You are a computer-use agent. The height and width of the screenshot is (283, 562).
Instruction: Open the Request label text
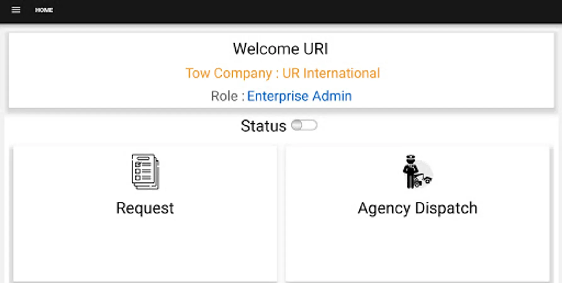click(145, 208)
